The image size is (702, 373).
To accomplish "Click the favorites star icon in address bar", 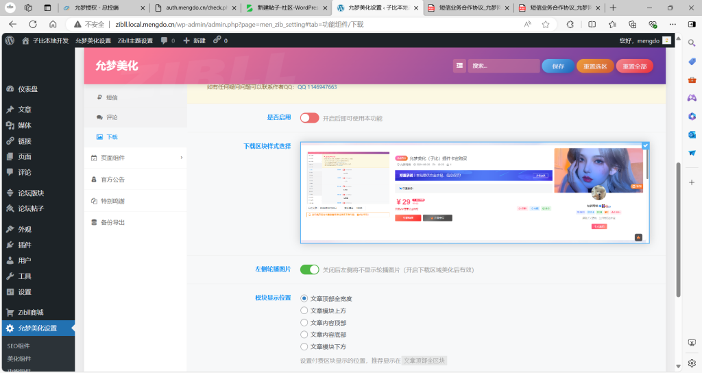I will (546, 24).
